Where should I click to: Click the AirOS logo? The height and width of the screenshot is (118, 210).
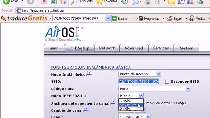click(64, 33)
